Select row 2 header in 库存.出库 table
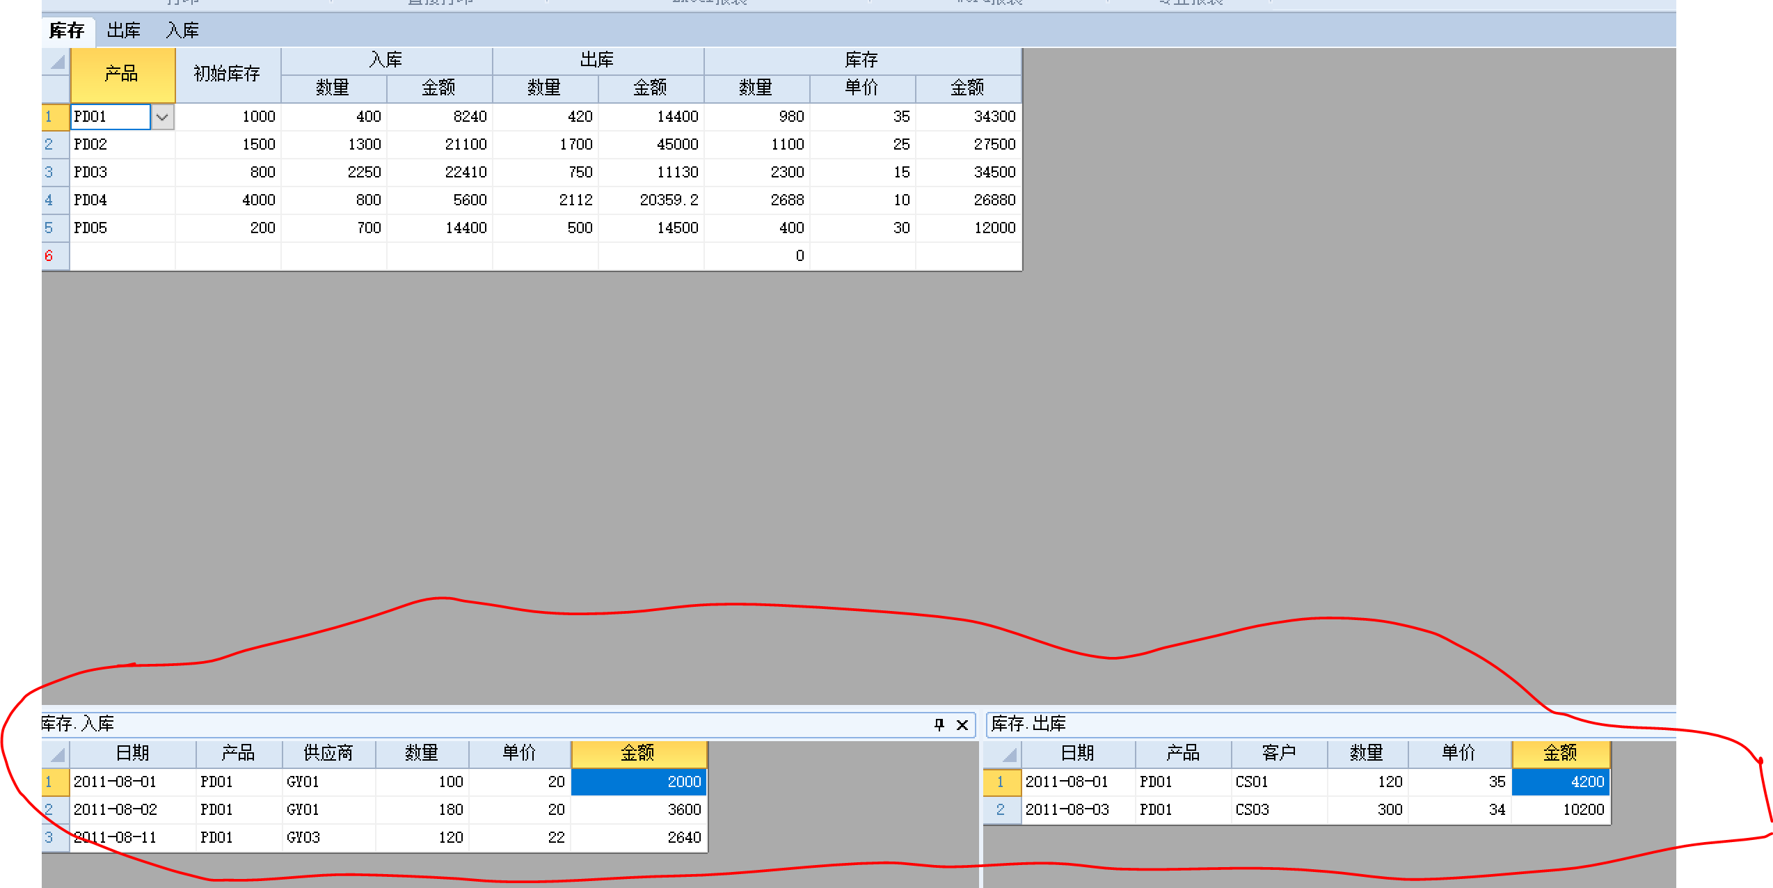Screen dimensions: 1773x888 pyautogui.click(x=1001, y=809)
